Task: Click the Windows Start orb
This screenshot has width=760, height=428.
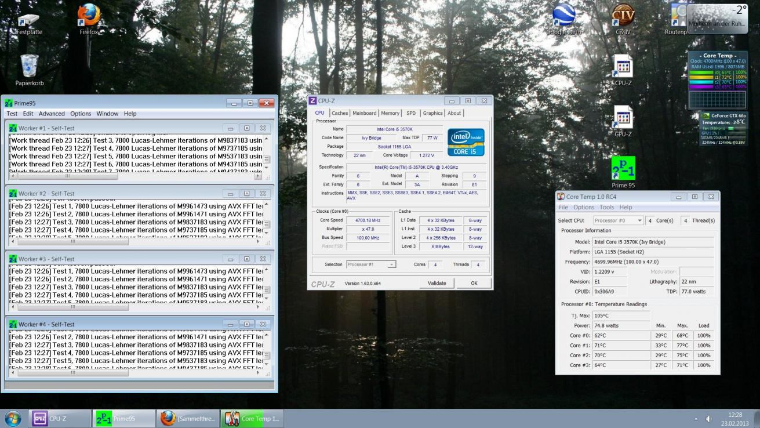Action: [x=13, y=418]
